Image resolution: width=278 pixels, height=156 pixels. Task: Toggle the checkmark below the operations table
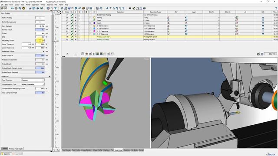(67, 54)
